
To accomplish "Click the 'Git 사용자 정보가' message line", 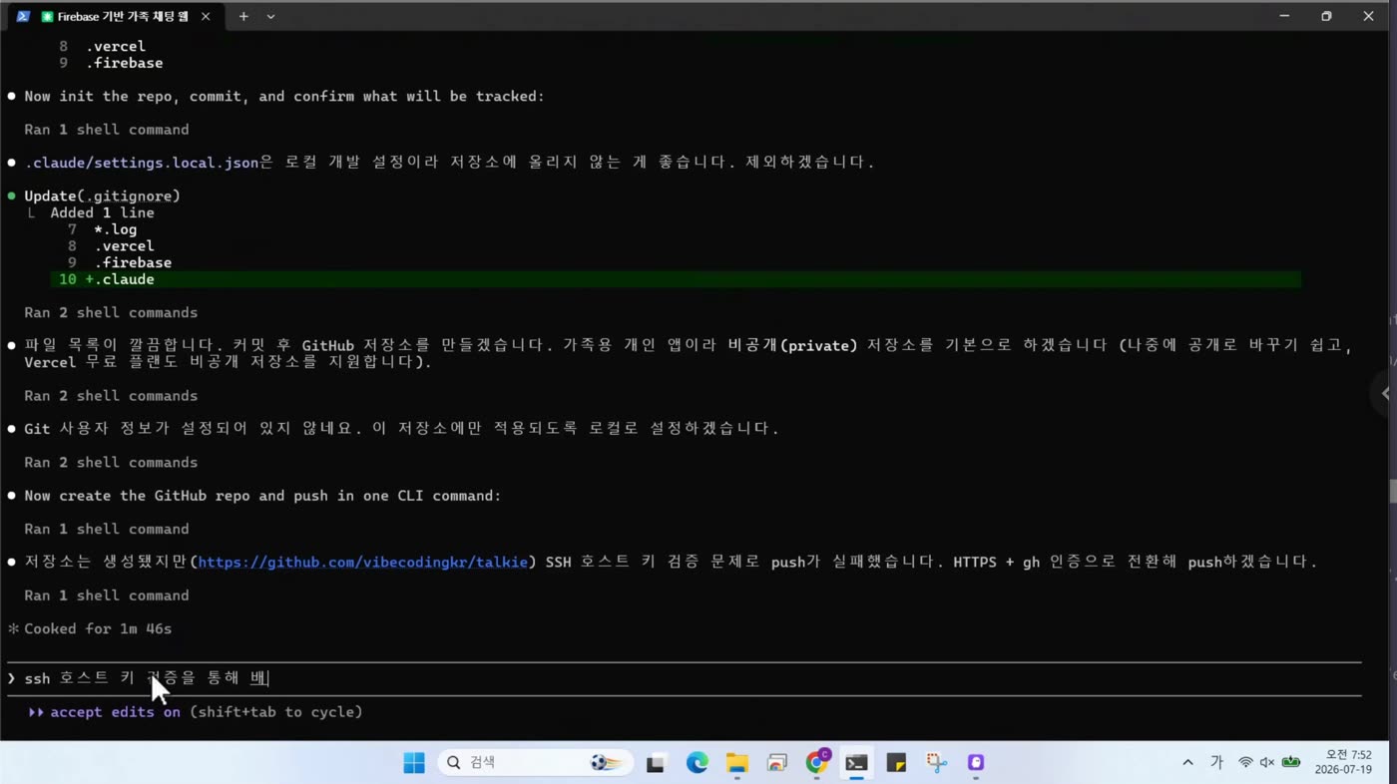I will (x=400, y=429).
